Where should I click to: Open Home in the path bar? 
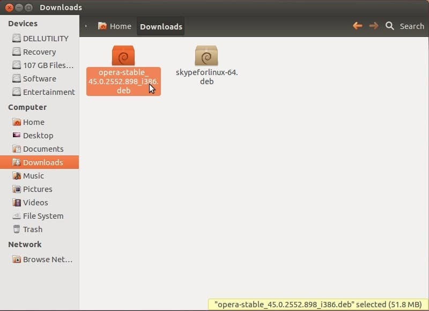coord(115,26)
